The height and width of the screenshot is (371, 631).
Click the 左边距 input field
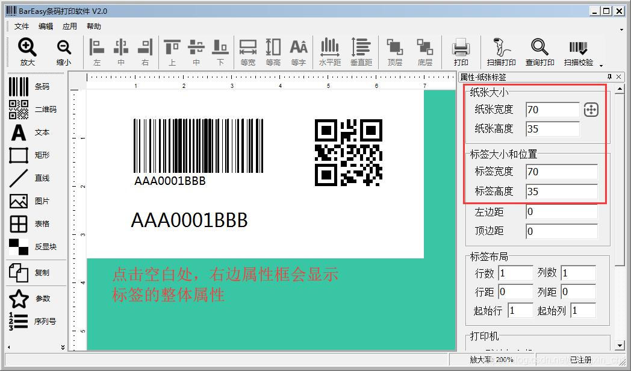coord(562,211)
